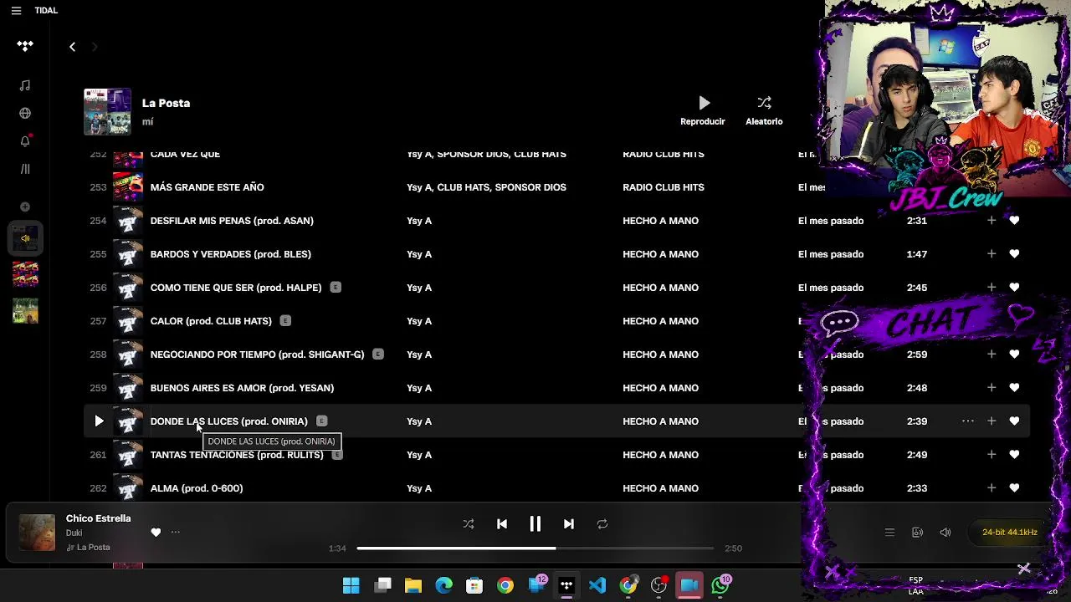Open the La Posta playlist cover thumbnail
Image resolution: width=1071 pixels, height=602 pixels.
click(x=107, y=111)
